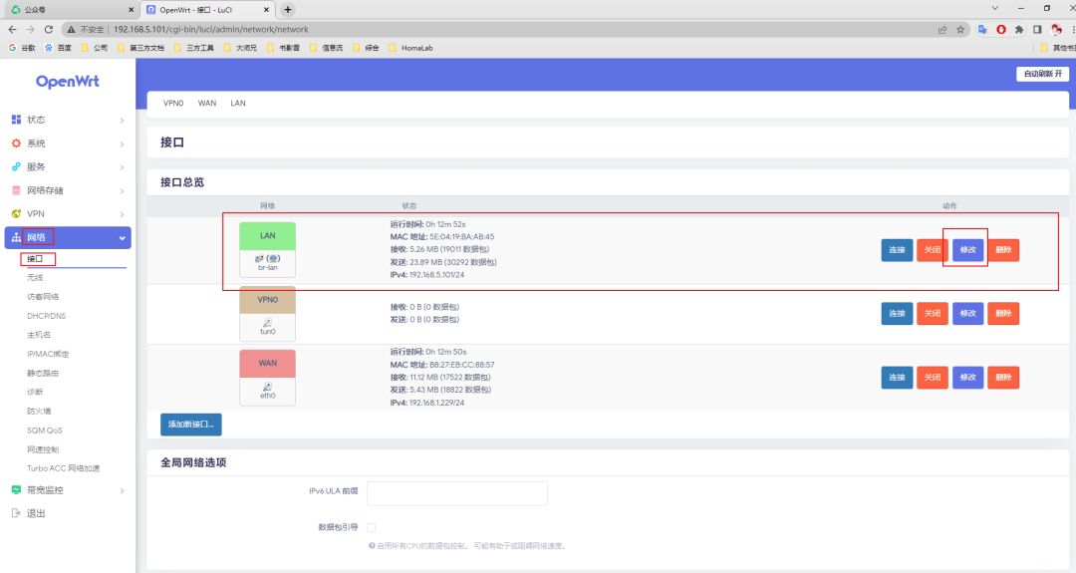Open 无线 submenu item

pyautogui.click(x=35, y=277)
